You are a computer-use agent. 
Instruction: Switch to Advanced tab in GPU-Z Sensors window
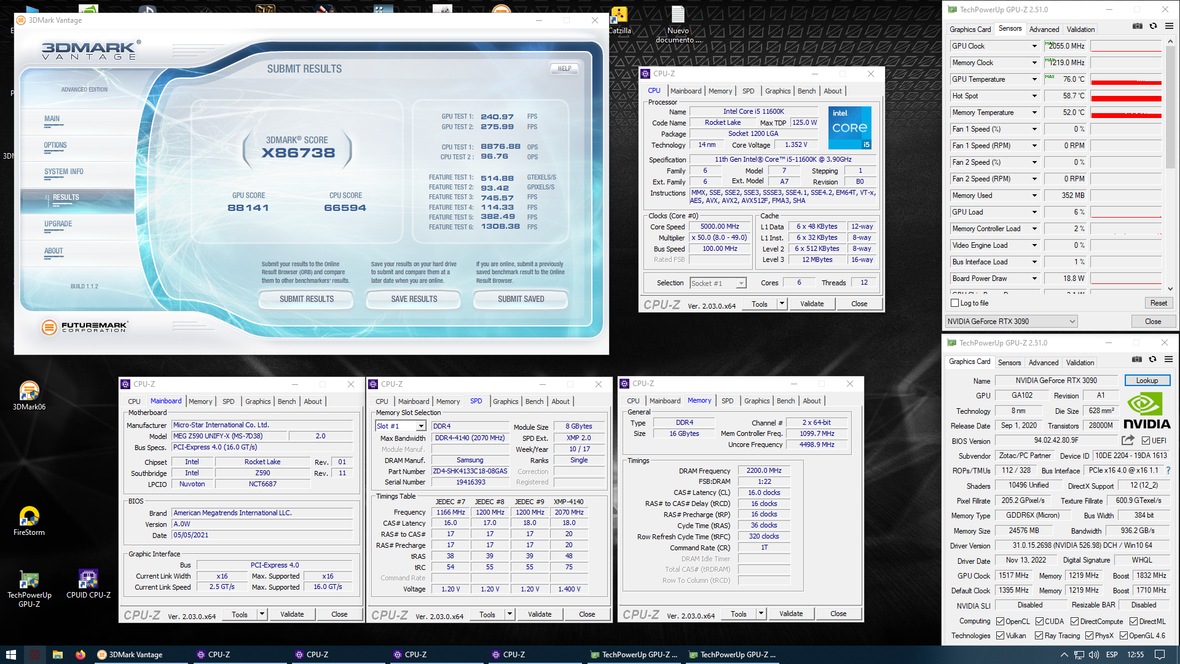pos(1044,30)
